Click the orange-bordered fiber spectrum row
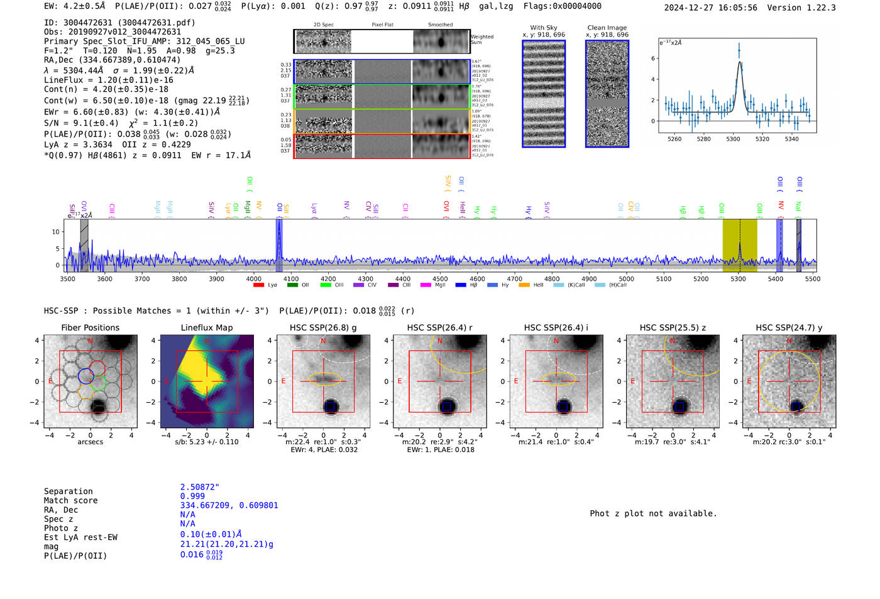This screenshot has width=880, height=599. tap(382, 121)
